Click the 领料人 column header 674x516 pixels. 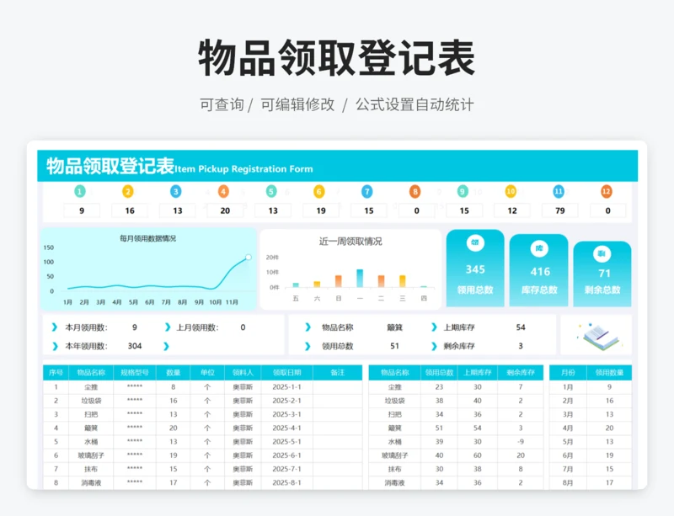[243, 373]
